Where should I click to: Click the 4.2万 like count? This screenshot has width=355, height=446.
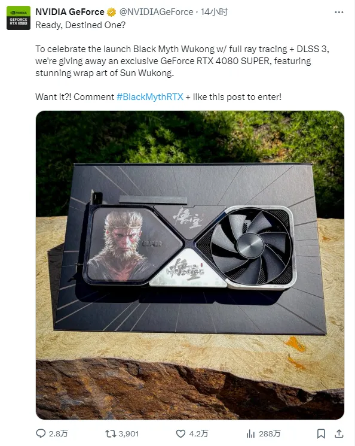click(198, 433)
